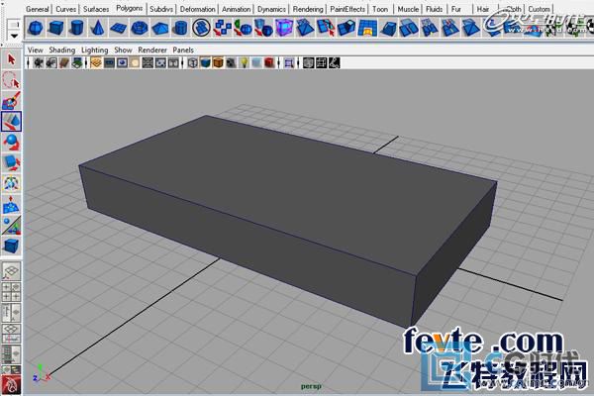Create a polygon pipe from the shelf
Viewport: 594px width, 396px height.
pyautogui.click(x=180, y=28)
